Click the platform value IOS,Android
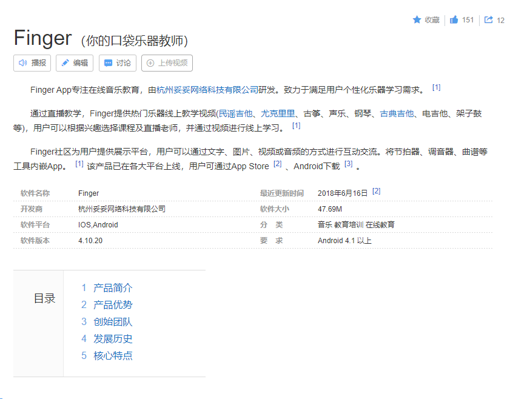Viewport: 510px width, 399px height. point(98,225)
